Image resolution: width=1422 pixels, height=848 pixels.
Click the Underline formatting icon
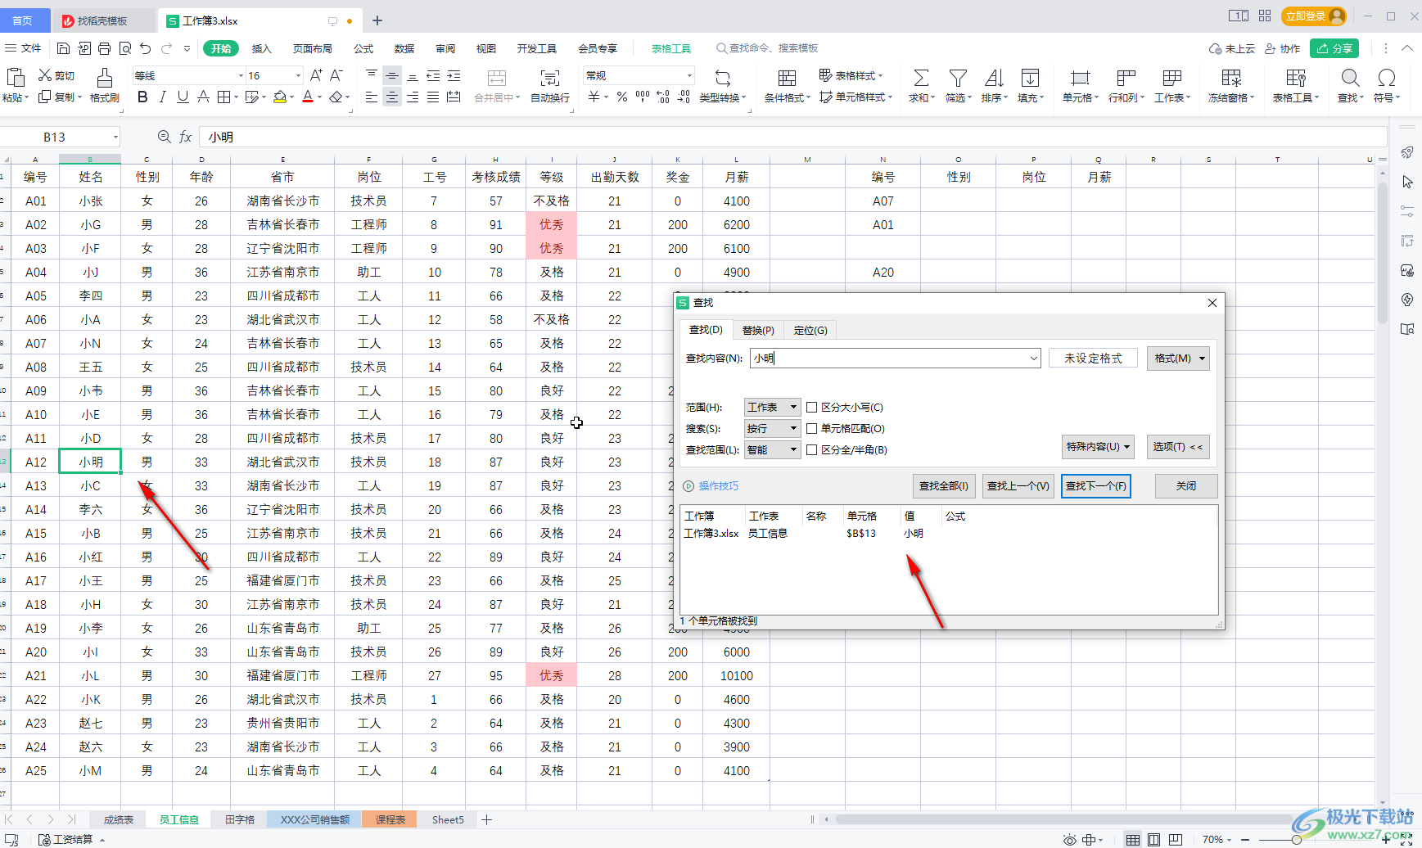183,97
